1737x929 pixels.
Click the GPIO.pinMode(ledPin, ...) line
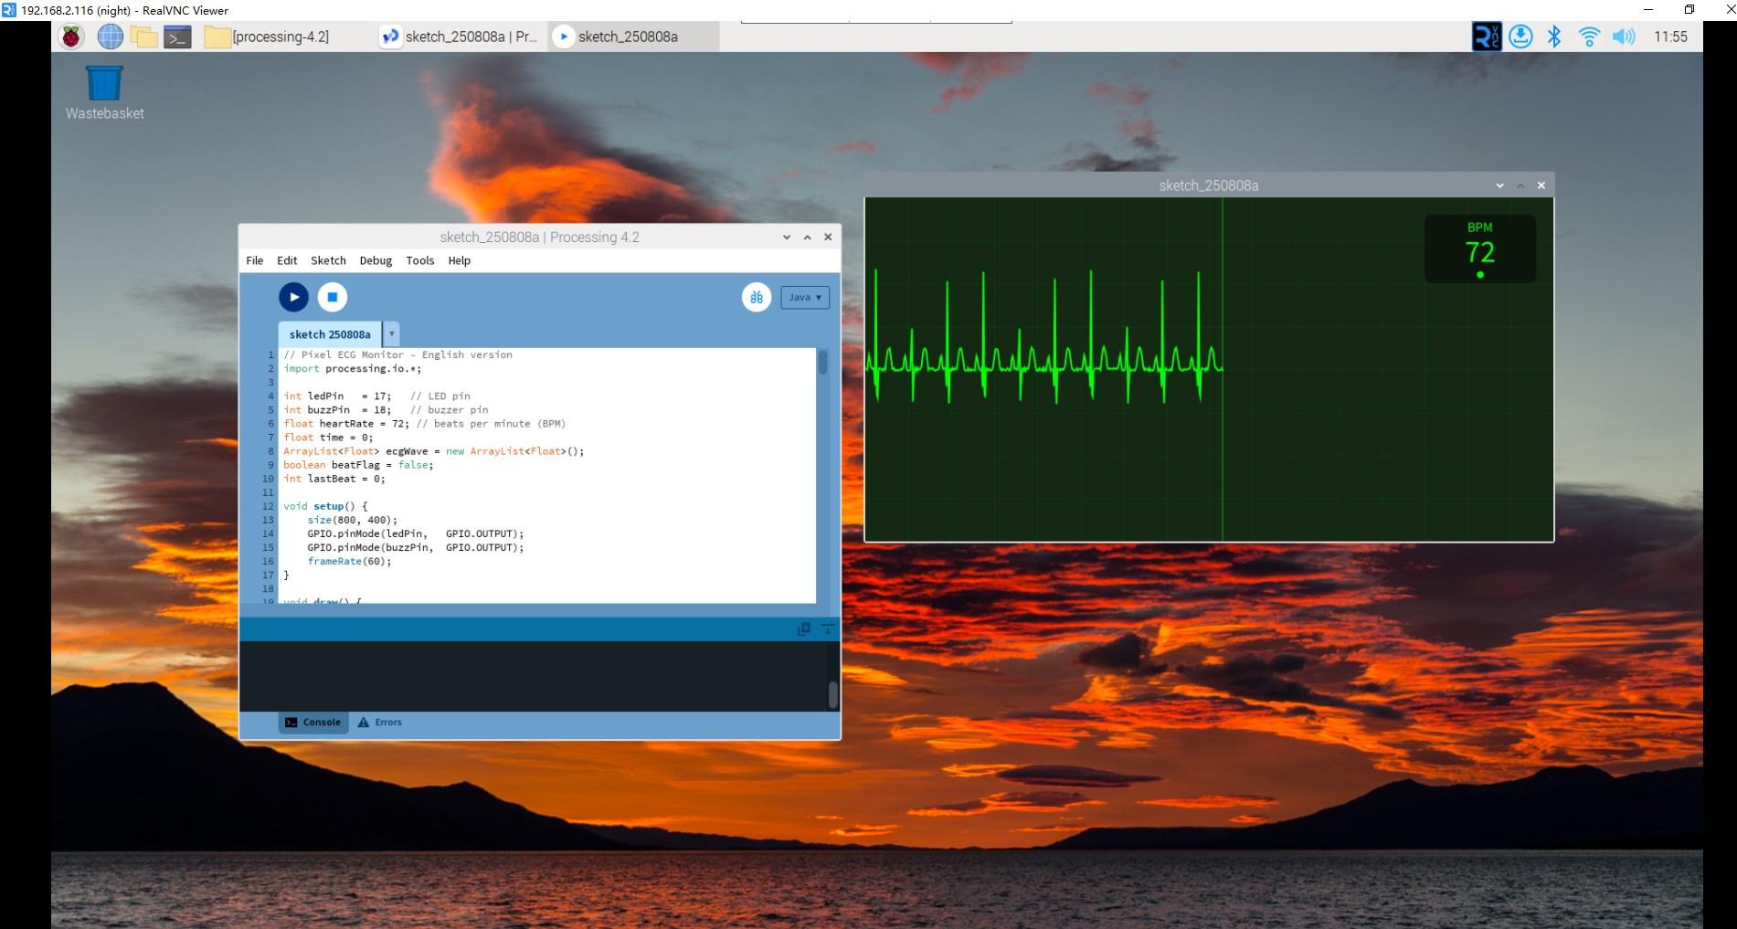tap(415, 533)
